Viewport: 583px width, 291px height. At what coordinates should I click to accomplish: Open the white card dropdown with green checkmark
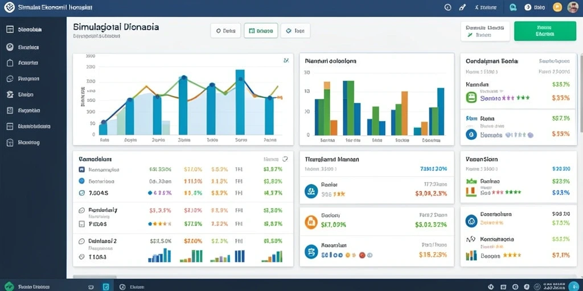click(x=485, y=31)
